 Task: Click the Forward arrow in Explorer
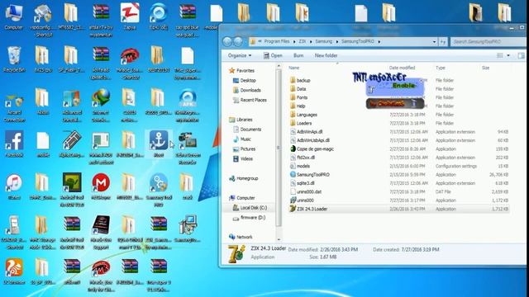[238, 41]
